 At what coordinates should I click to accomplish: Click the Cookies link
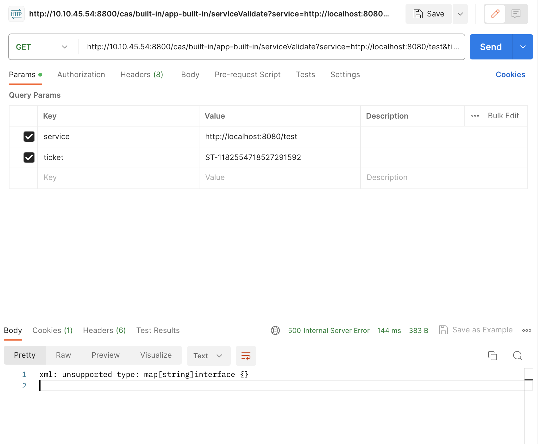point(510,75)
